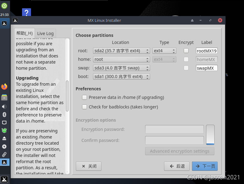This screenshot has width=244, height=184.
Task: Toggle the home partition Encrypt checkbox
Action: pyautogui.click(x=186, y=59)
